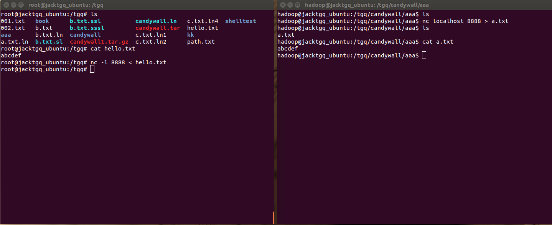Screen dimensions: 552x225
Task: Click c.txt.ln1 in the listing
Action: 151,35
